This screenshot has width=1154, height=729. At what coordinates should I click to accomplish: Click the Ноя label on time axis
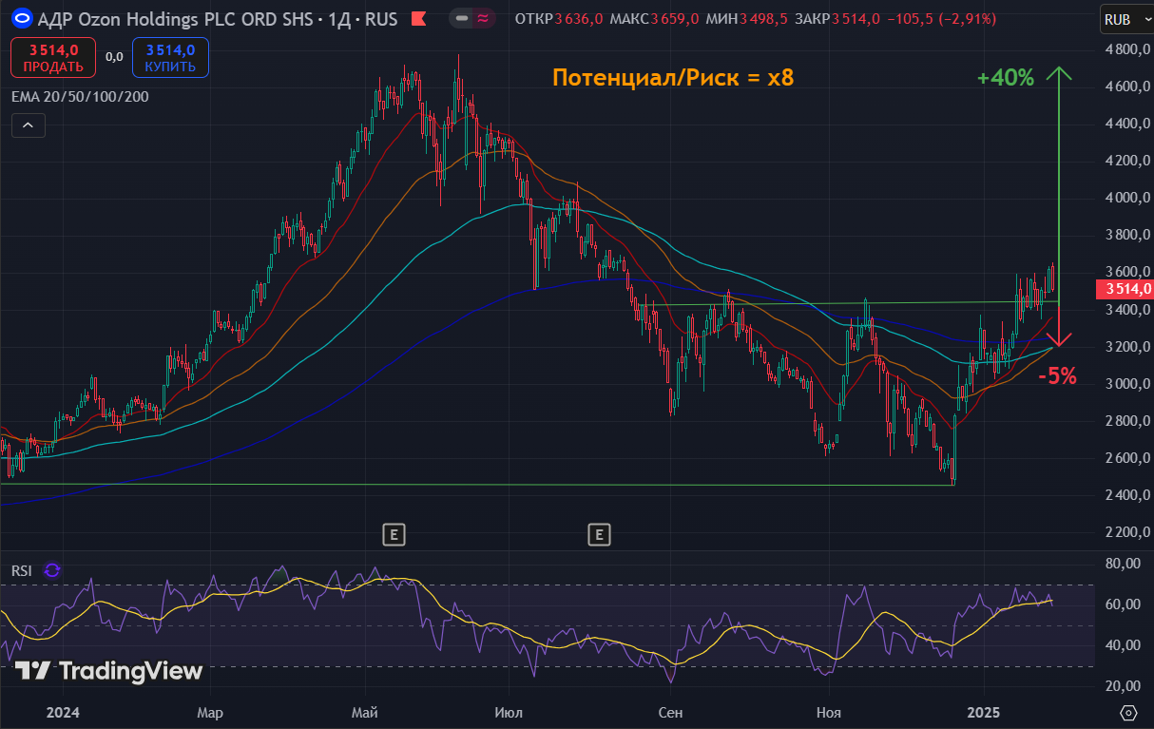829,712
